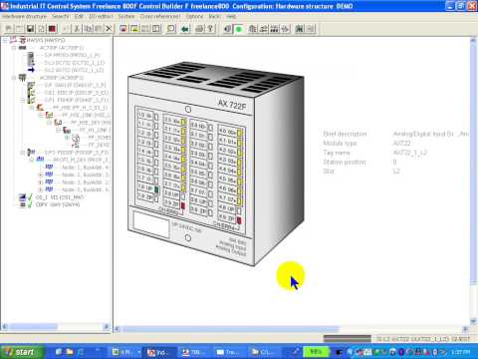Select the AC700F tree row

point(62,48)
